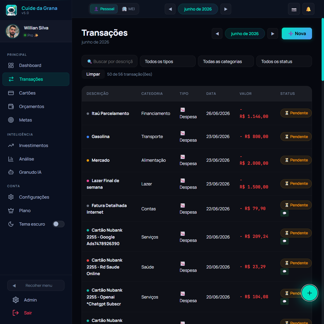Open the notifications bell

(x=308, y=9)
